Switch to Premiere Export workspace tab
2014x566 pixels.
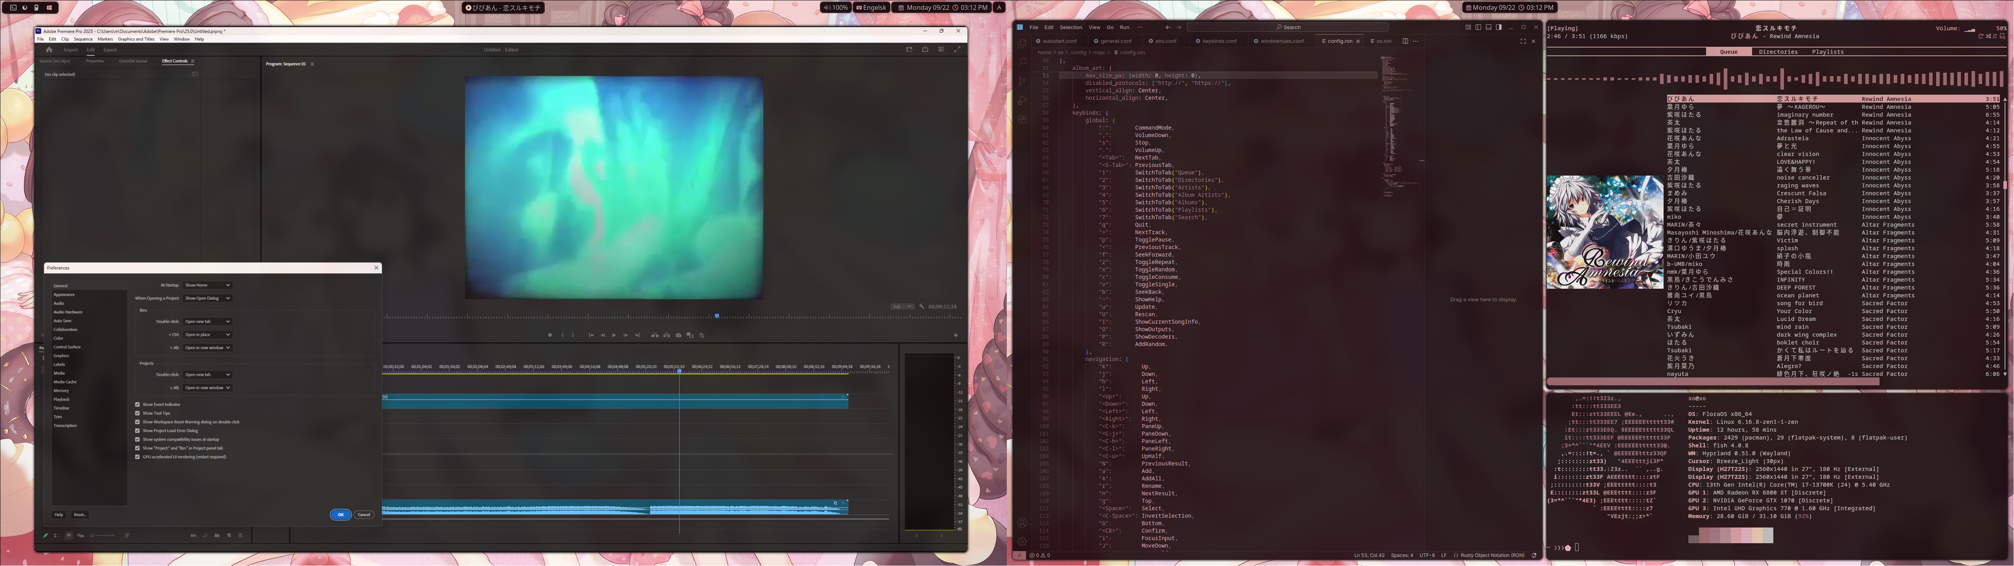[109, 50]
